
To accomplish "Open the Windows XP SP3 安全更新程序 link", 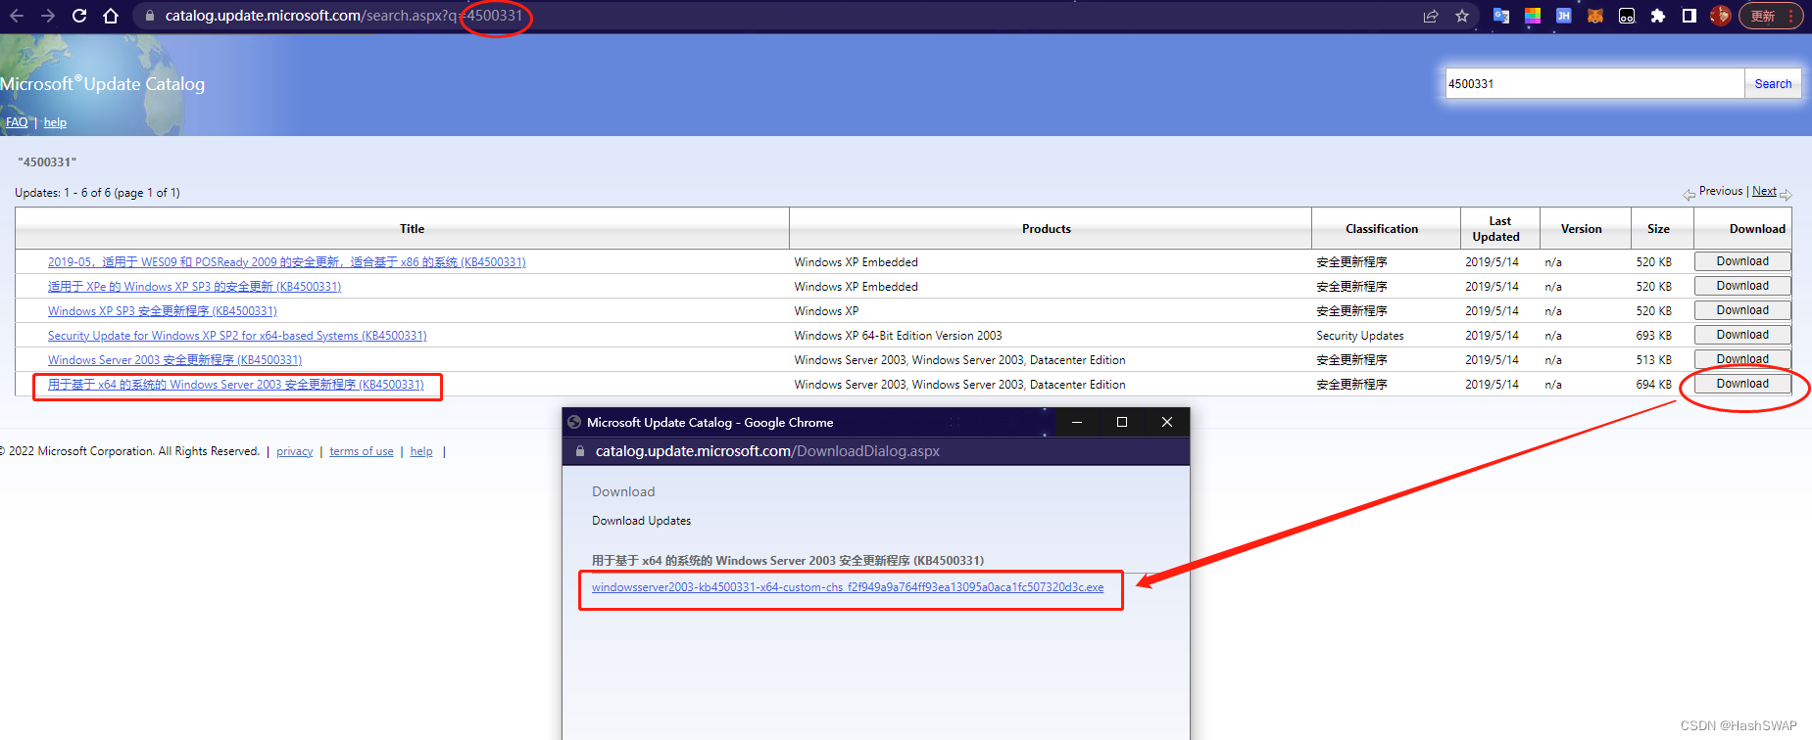I will 163,311.
